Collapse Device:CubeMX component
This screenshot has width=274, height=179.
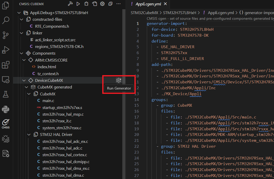click(24, 80)
